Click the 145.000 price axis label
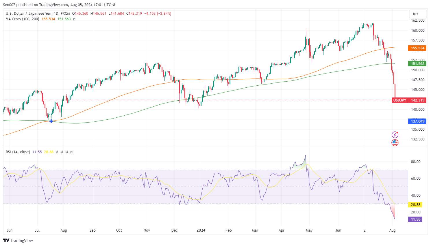The height and width of the screenshot is (246, 431). [x=418, y=90]
